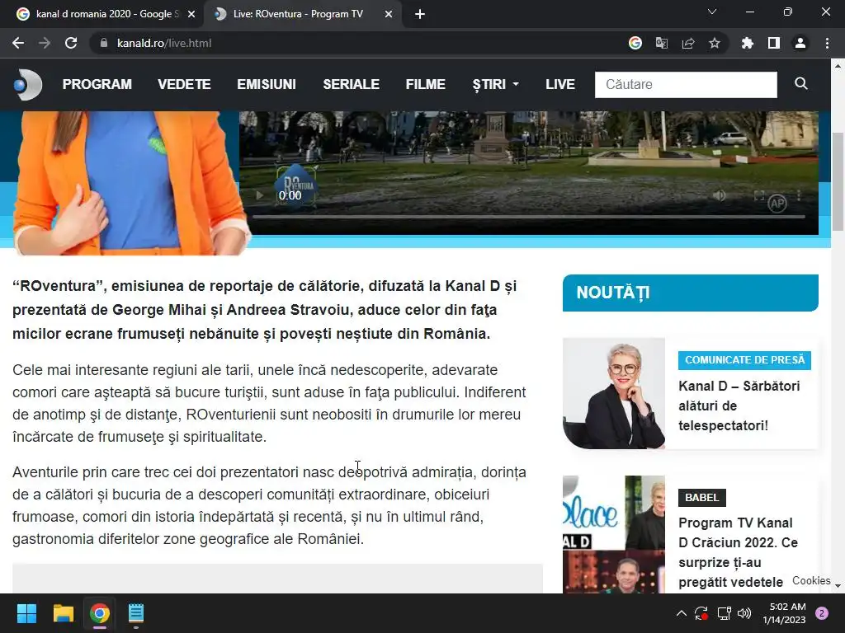Open Chrome extensions puzzle icon
Image resolution: width=845 pixels, height=633 pixels.
coord(748,43)
